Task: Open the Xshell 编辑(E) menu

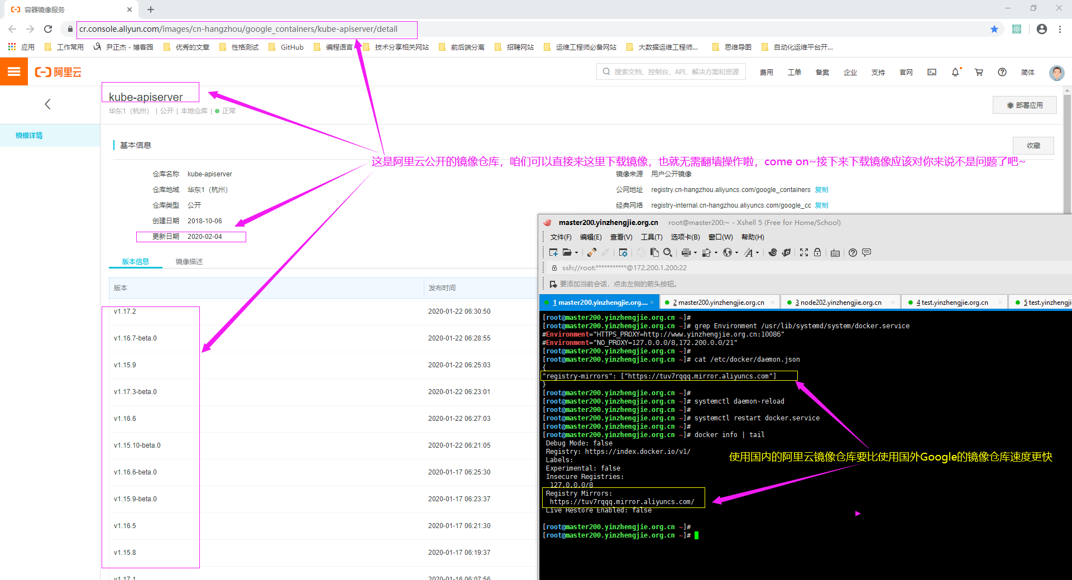Action: [591, 237]
